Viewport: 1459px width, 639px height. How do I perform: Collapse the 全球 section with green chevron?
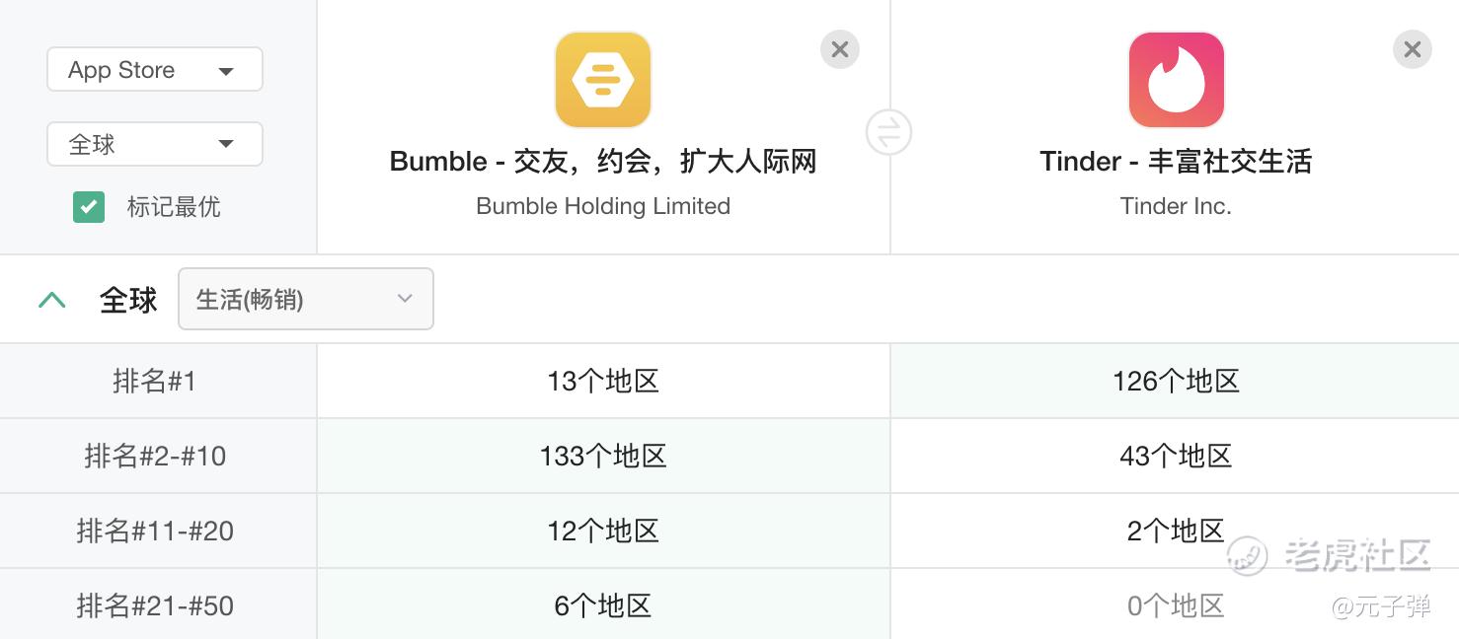(51, 300)
